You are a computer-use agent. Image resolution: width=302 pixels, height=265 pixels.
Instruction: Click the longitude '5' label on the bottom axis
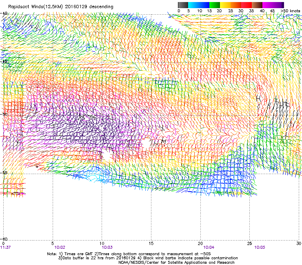pos(52,243)
